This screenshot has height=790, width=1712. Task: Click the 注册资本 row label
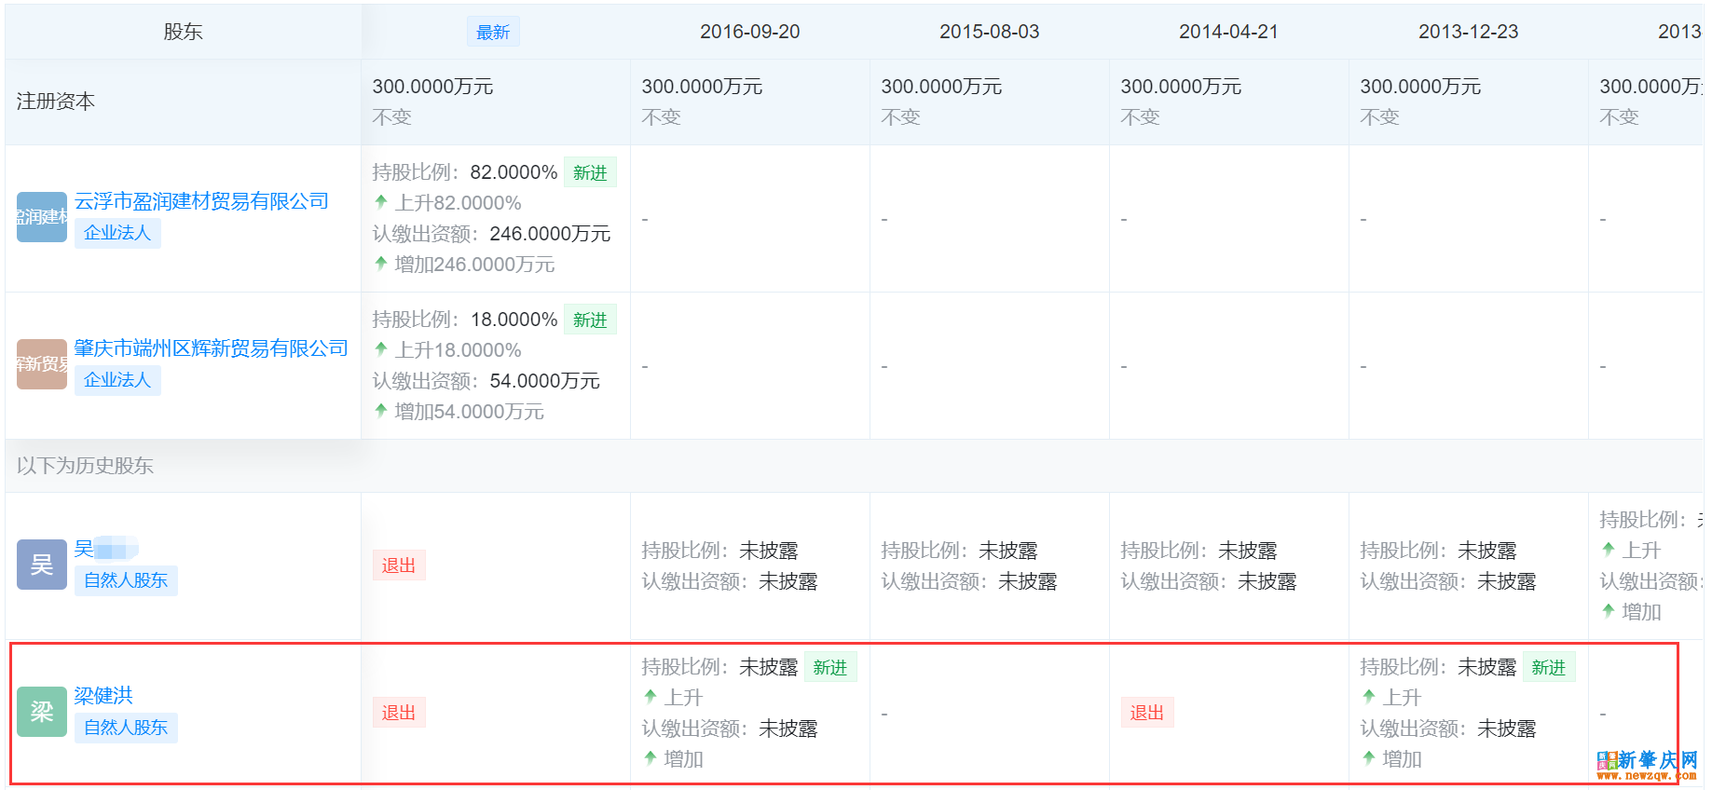tap(56, 102)
